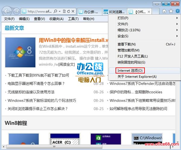Open the C:\Windows command prompt thumbnail

tap(147, 139)
